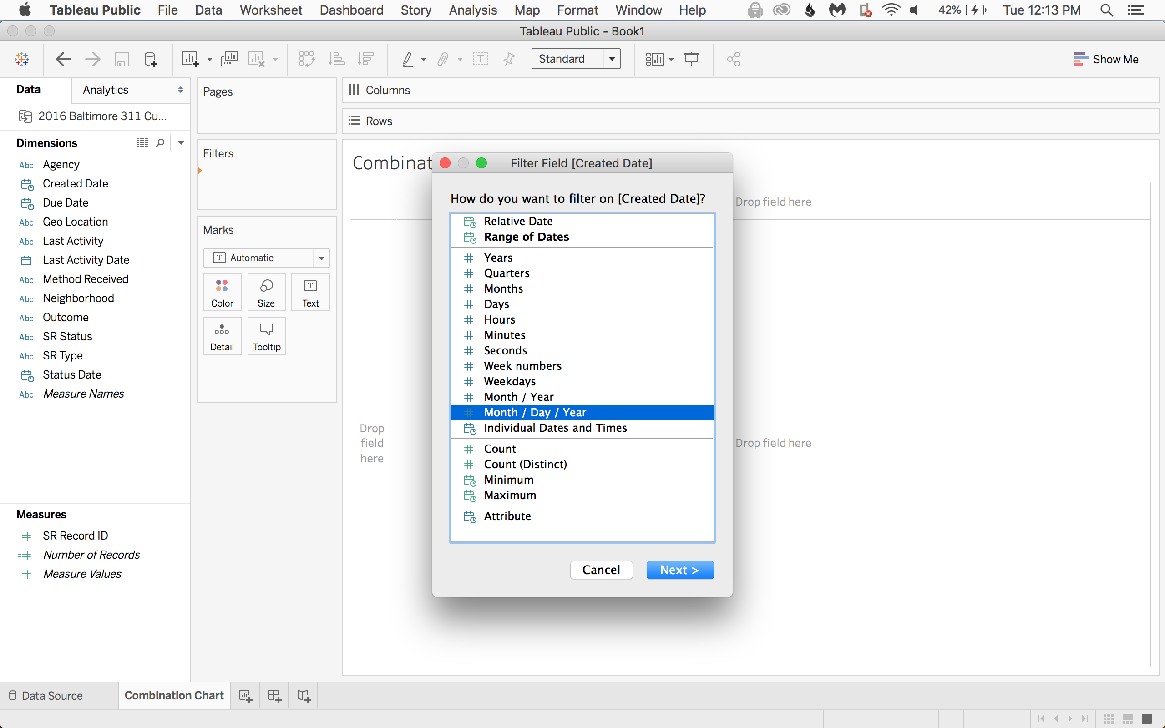The height and width of the screenshot is (728, 1165).
Task: Click the New Worksheet tab icon at bottom
Action: [246, 696]
